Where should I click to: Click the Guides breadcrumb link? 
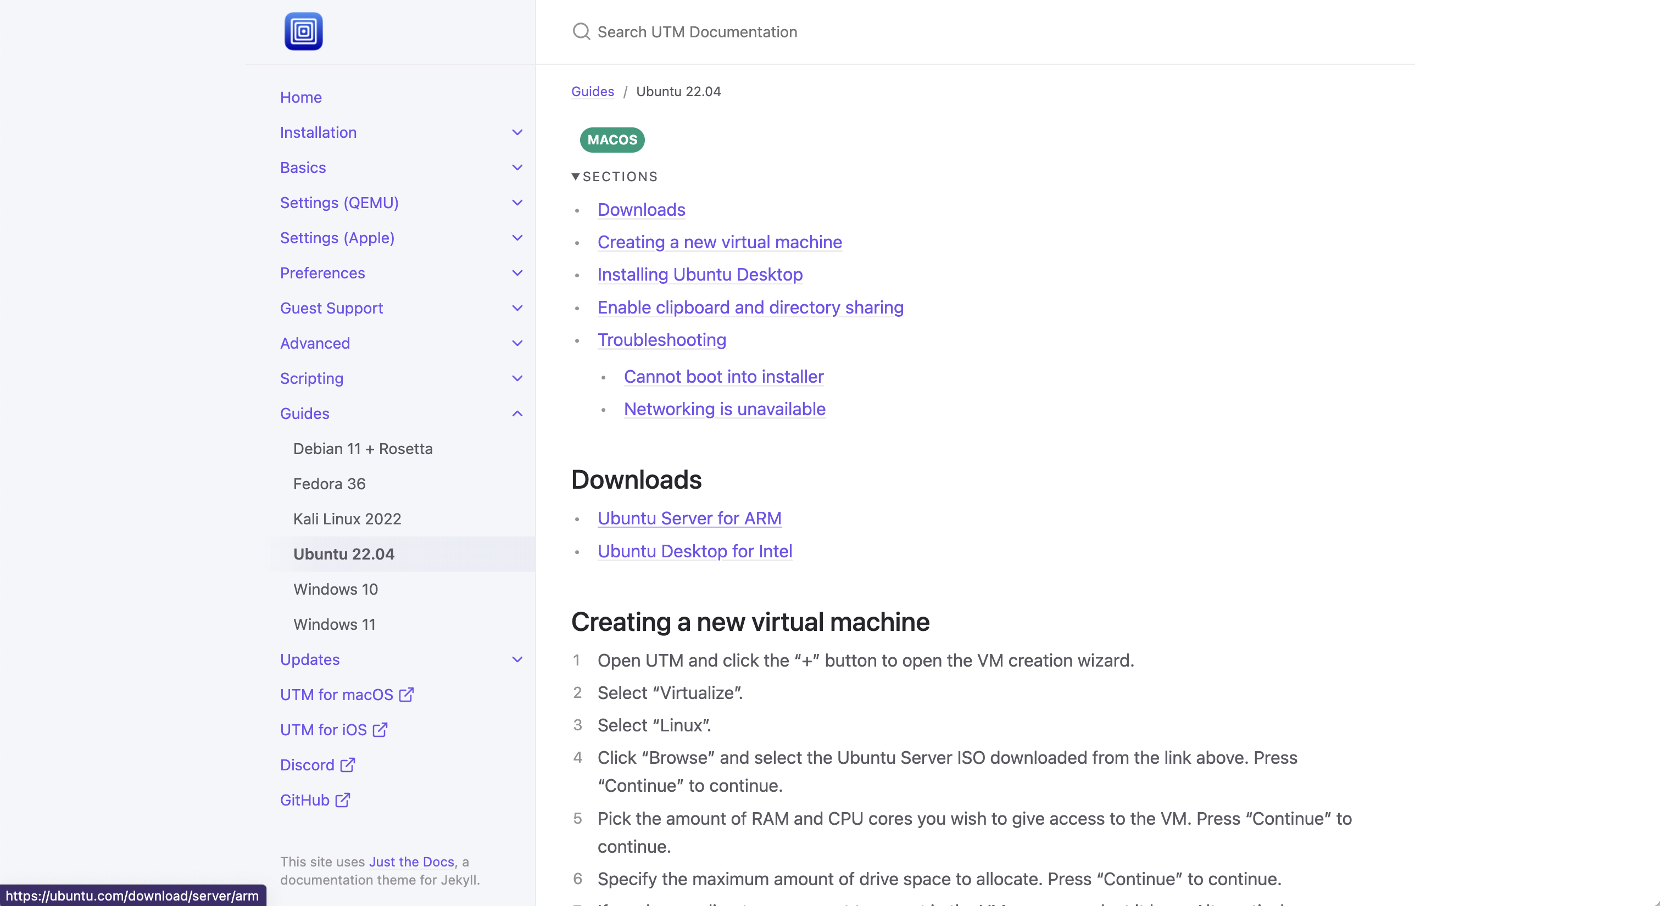(x=592, y=92)
